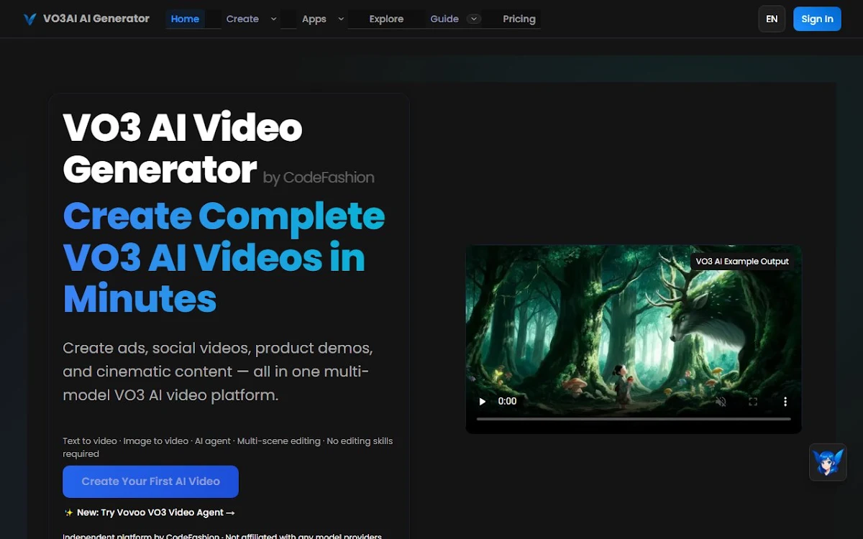This screenshot has width=863, height=539.
Task: Open the Guide menu item
Action: point(444,19)
